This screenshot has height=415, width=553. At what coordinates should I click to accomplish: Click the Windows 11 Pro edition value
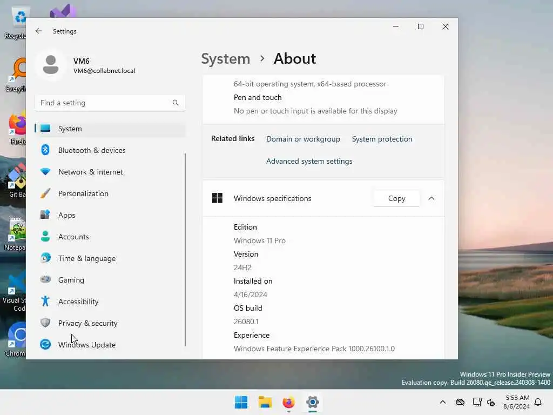[260, 240]
